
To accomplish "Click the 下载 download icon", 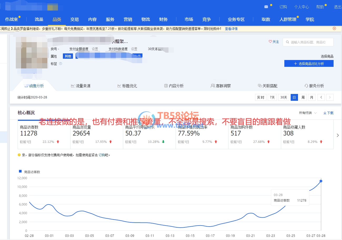I will coord(325,113).
